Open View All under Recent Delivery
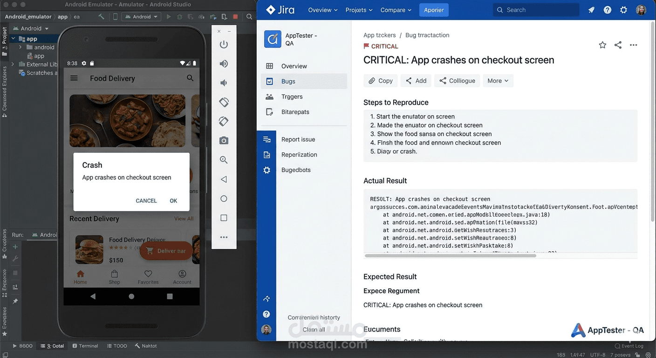656x358 pixels. point(184,218)
